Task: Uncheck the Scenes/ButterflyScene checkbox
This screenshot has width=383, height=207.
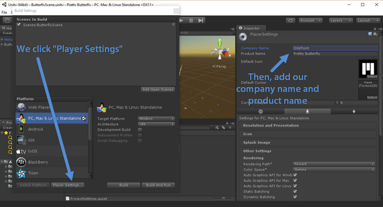Action: [19, 25]
